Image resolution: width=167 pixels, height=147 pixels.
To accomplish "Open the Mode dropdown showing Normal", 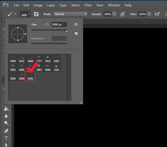I will [70, 14].
